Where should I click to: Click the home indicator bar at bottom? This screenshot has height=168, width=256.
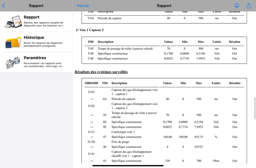tap(128, 165)
